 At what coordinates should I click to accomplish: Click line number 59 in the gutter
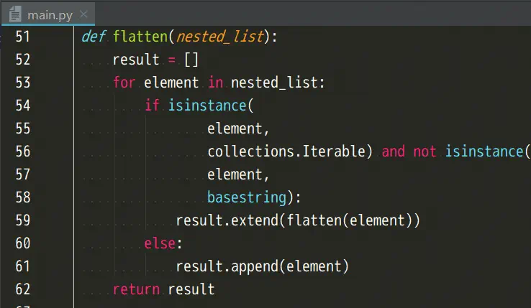(22, 220)
